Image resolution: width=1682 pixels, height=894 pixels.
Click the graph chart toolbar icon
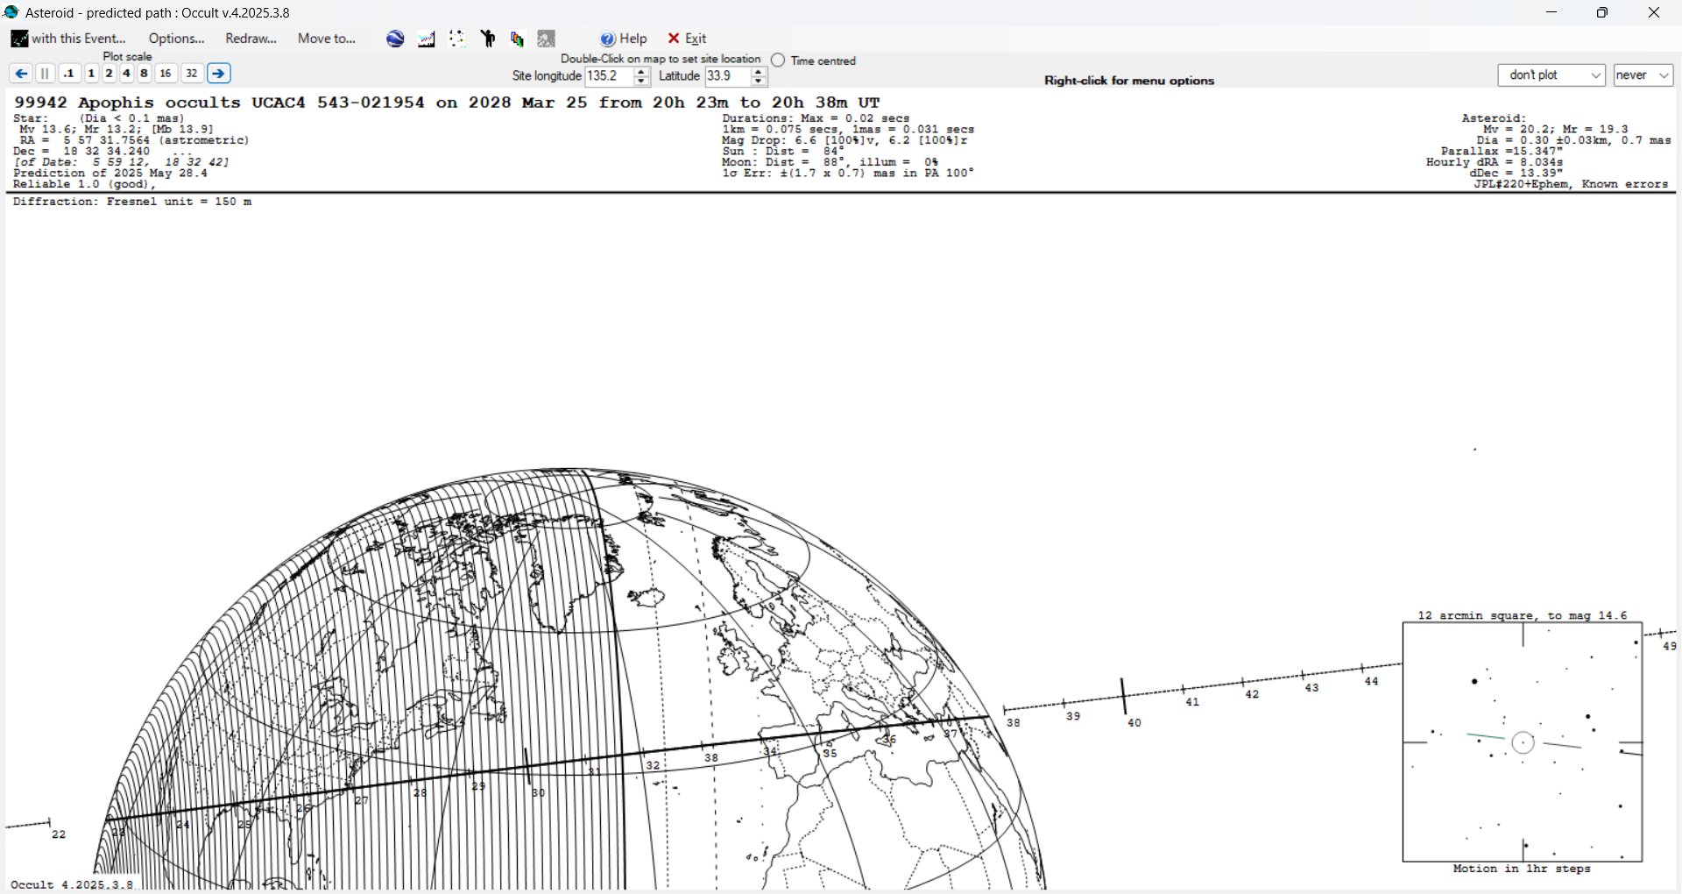click(427, 39)
